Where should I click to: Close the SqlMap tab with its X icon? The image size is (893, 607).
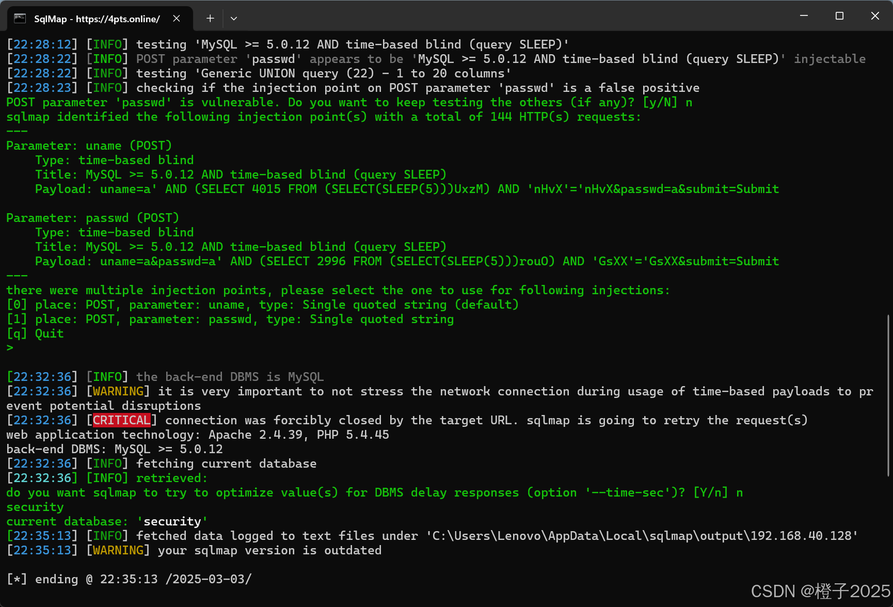(x=176, y=18)
